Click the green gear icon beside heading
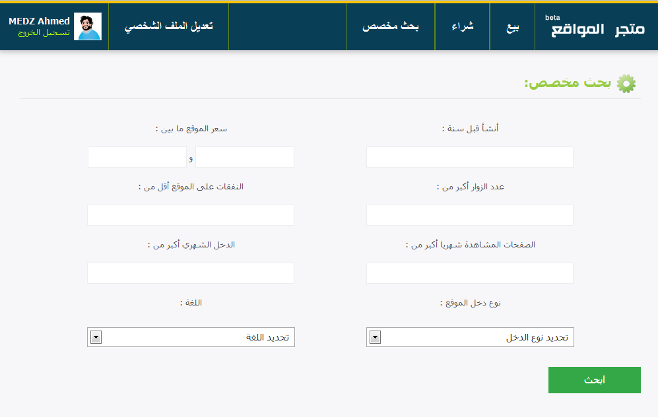The width and height of the screenshot is (658, 417). 626,83
